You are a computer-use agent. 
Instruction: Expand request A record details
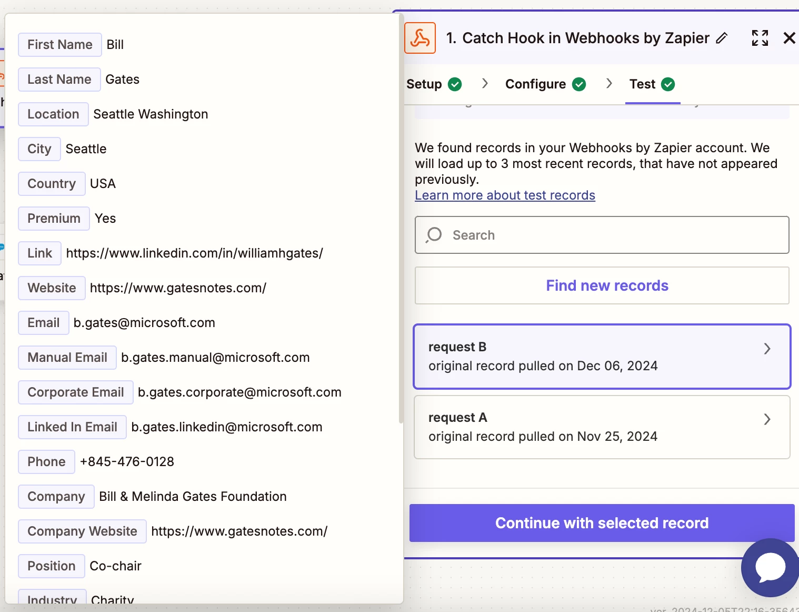tap(767, 419)
